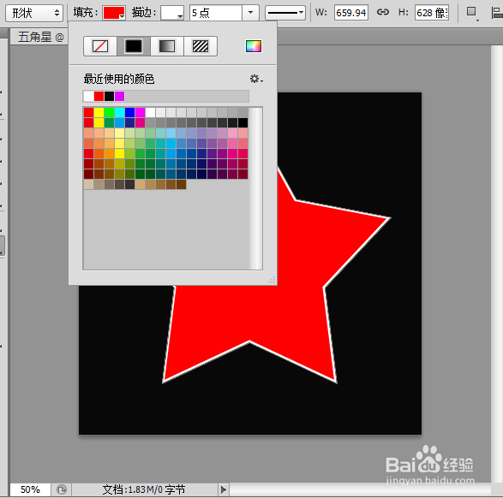Choose the solid color fill type

pos(134,46)
